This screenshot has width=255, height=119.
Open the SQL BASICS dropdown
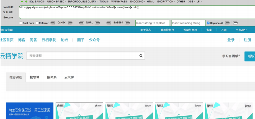click(37, 2)
